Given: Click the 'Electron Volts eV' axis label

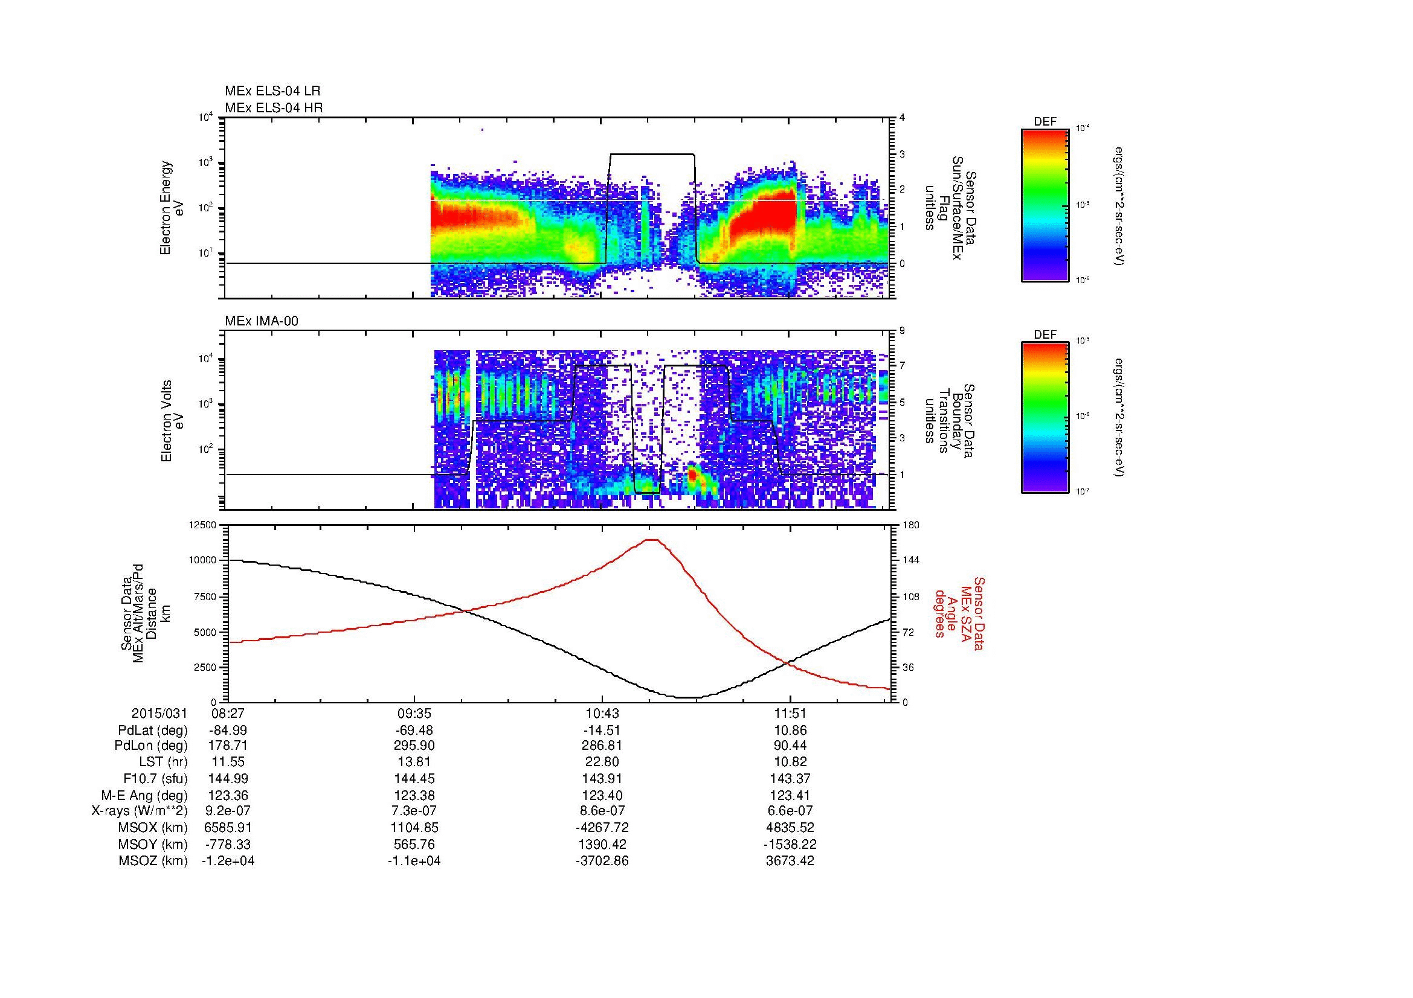Looking at the screenshot, I should [172, 421].
